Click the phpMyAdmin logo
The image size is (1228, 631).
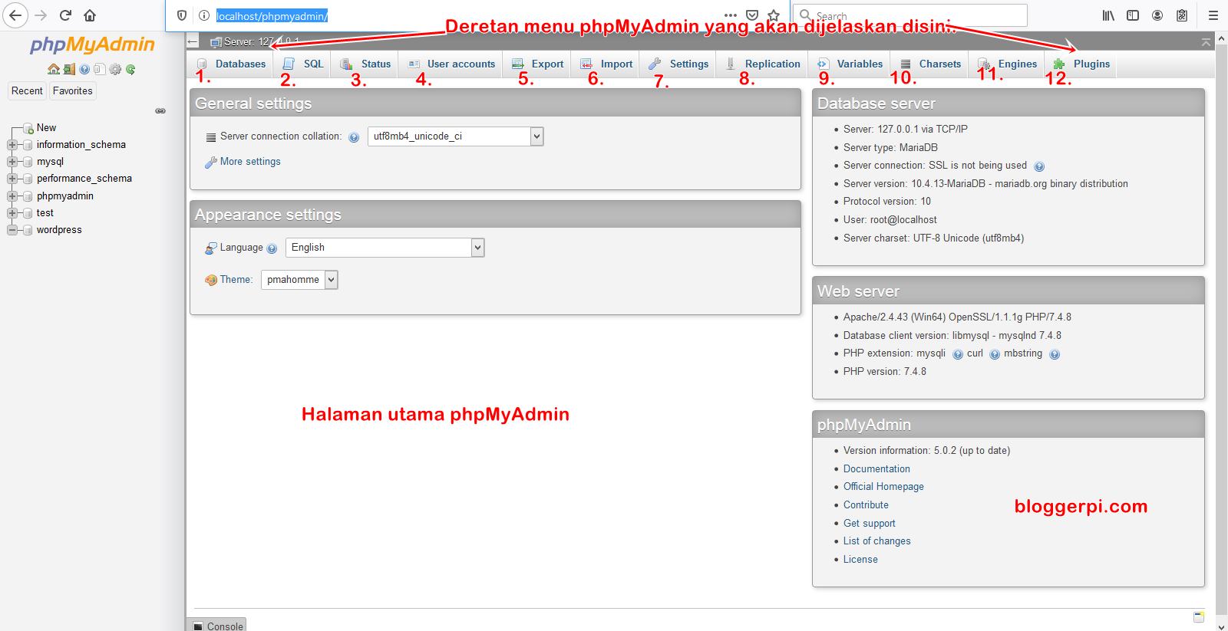(92, 44)
